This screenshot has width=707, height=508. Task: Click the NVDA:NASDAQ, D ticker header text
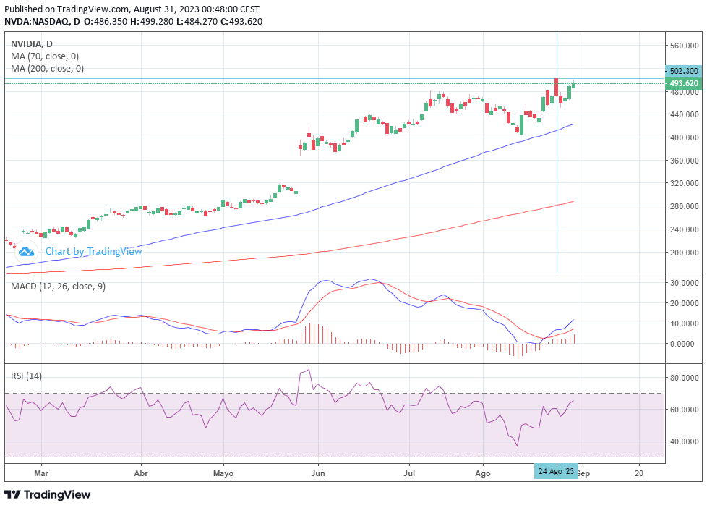click(43, 22)
